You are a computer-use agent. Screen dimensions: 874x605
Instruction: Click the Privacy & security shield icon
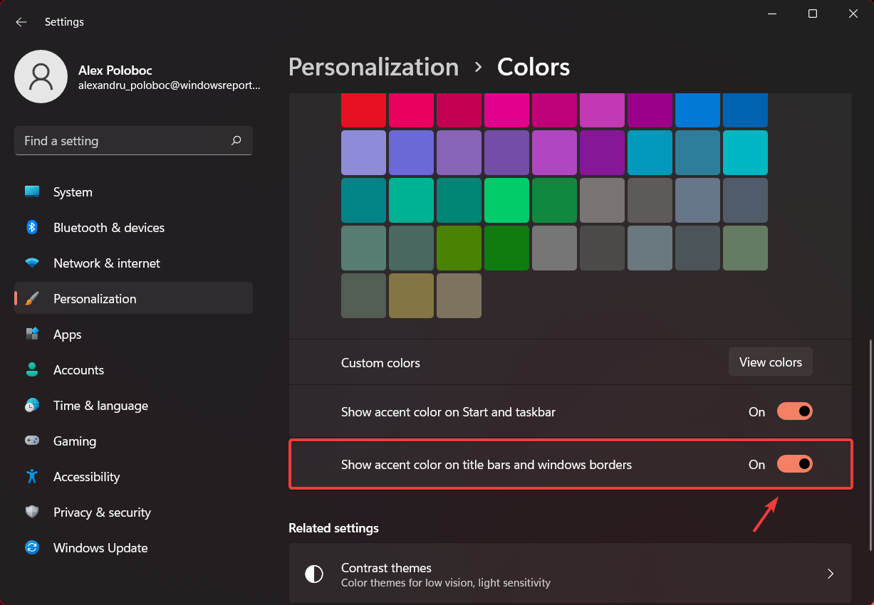pos(32,512)
